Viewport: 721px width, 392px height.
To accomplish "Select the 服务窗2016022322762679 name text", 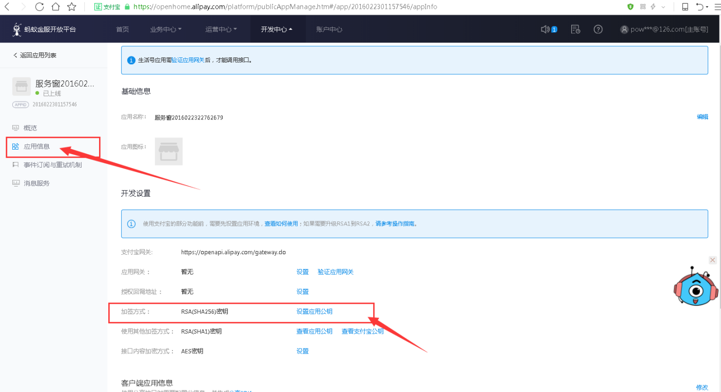I will point(189,117).
